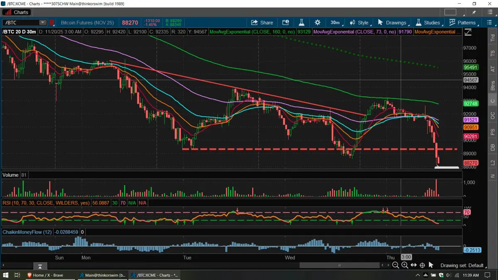Click the flask icon beside Share
This screenshot has width=498, height=280.
(302, 22)
